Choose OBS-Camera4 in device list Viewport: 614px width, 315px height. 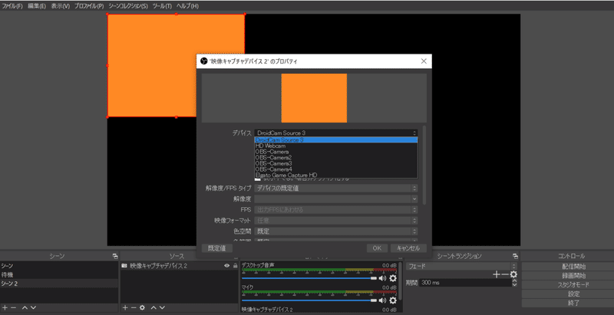[336, 169]
